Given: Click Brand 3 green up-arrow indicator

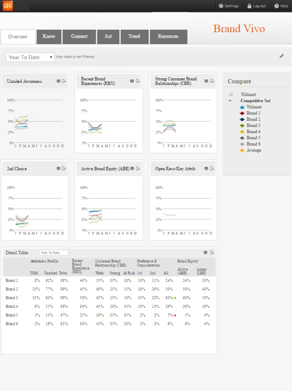Looking at the screenshot, I should (x=175, y=298).
